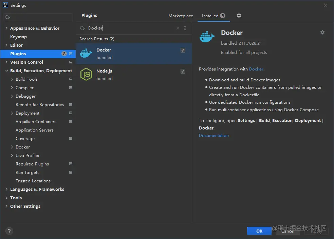
Task: Click the 8 badge on Plugins sidebar item
Action: (64, 54)
